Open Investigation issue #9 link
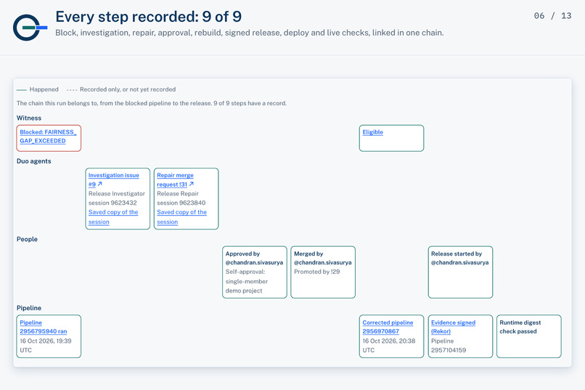The image size is (585, 390). pos(113,179)
